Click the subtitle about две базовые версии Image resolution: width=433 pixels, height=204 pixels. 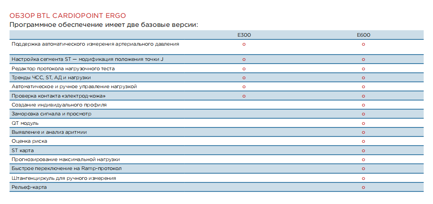coord(104,24)
